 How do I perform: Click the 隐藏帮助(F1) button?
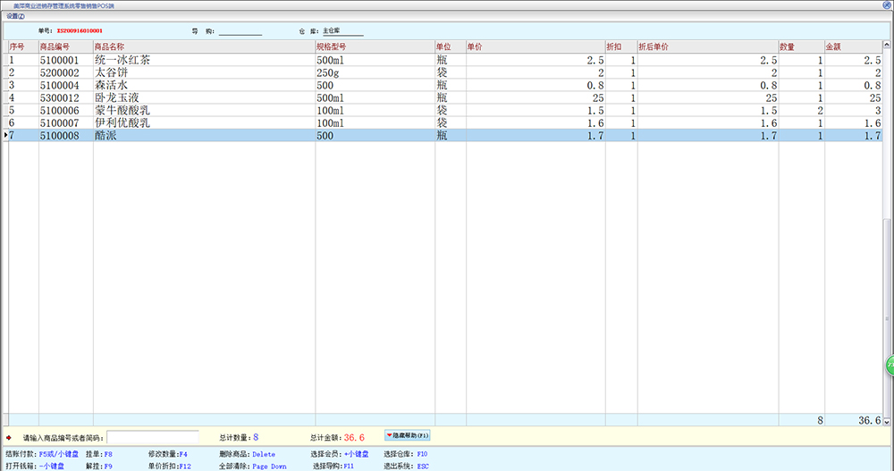pos(407,435)
